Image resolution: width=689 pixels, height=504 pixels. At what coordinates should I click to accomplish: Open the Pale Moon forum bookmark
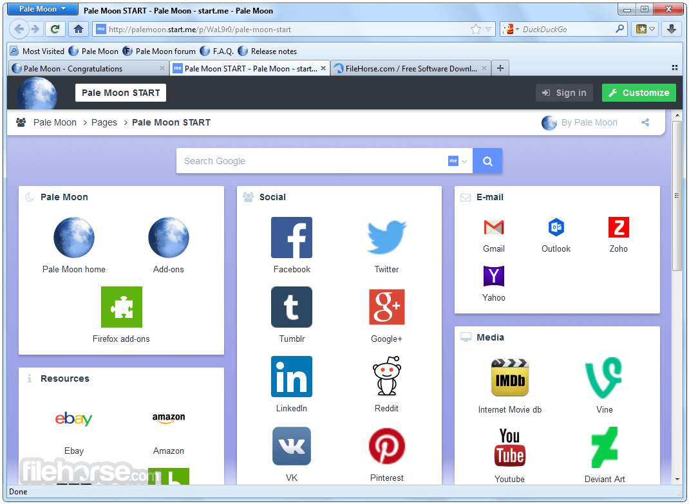(x=160, y=51)
